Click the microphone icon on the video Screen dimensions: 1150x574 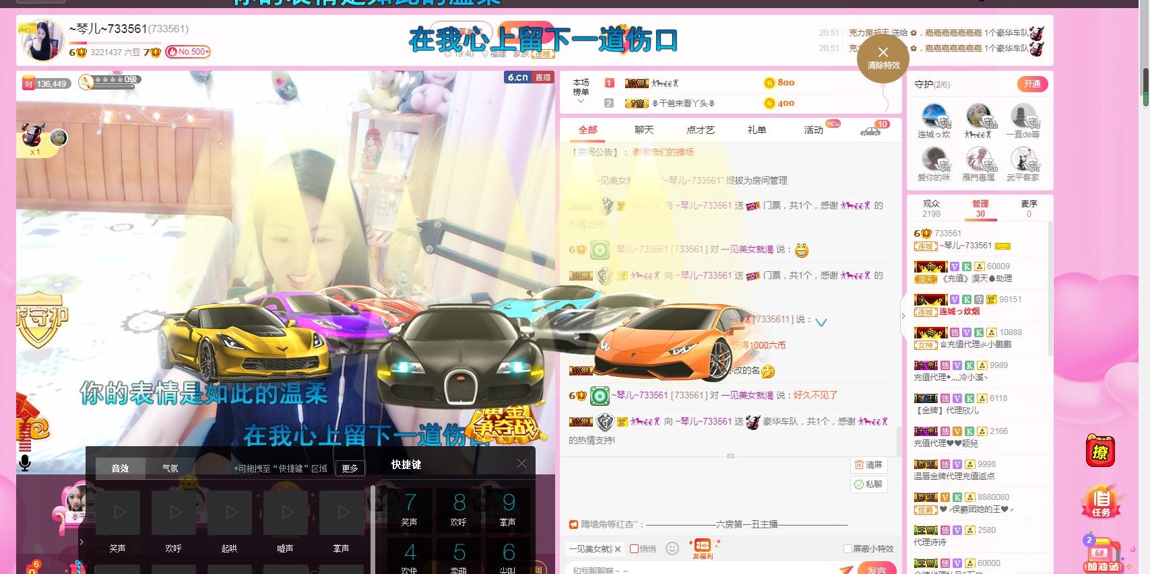(25, 463)
